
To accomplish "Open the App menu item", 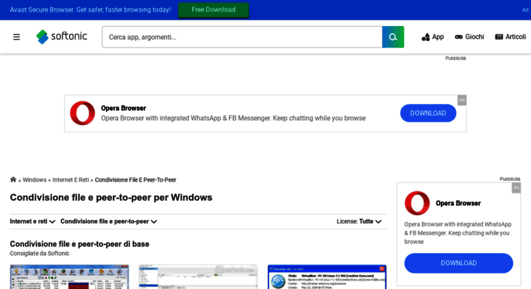I will 433,37.
